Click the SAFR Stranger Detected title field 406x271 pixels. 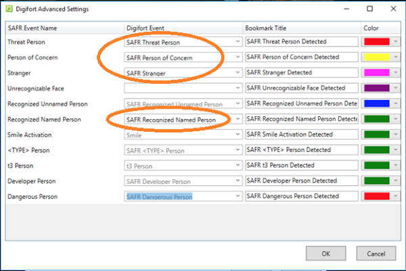[302, 73]
